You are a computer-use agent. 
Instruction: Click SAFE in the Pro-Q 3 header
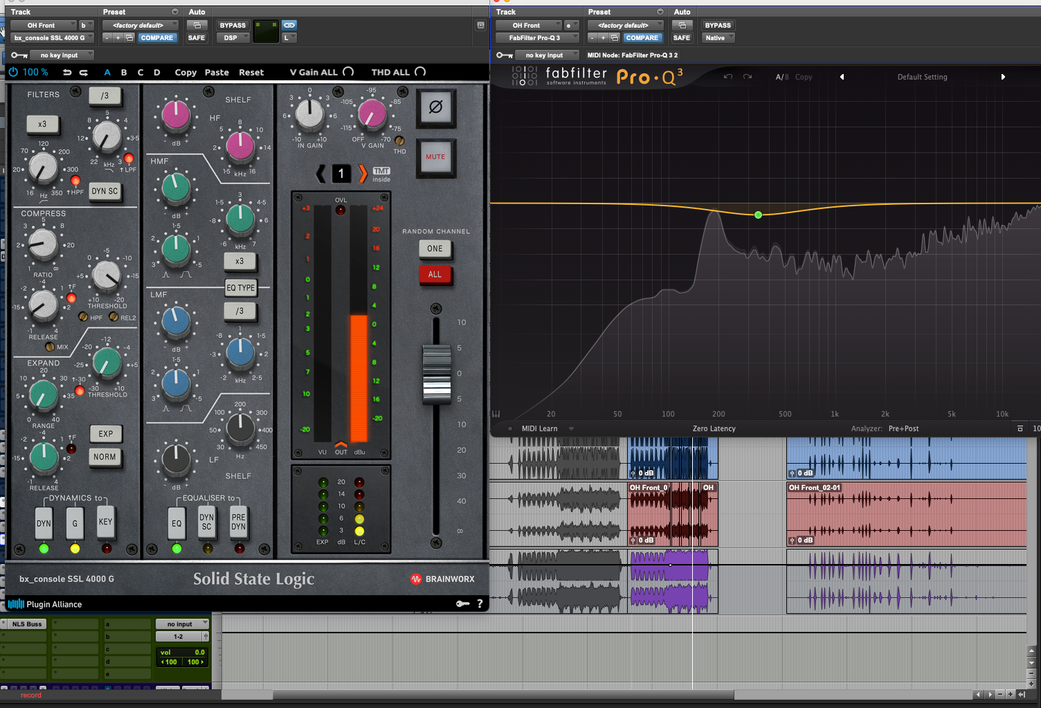tap(682, 38)
